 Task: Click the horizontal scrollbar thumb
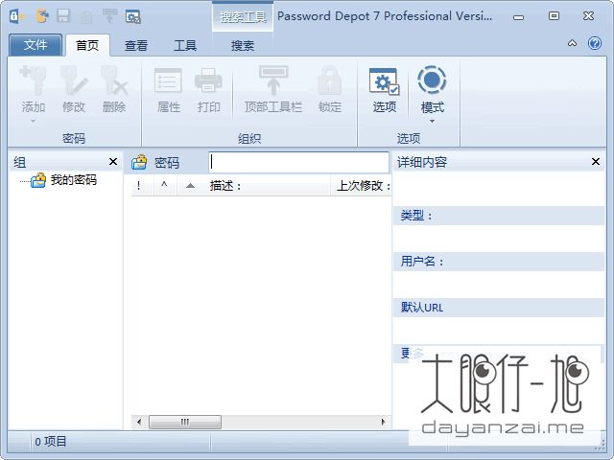tap(185, 422)
